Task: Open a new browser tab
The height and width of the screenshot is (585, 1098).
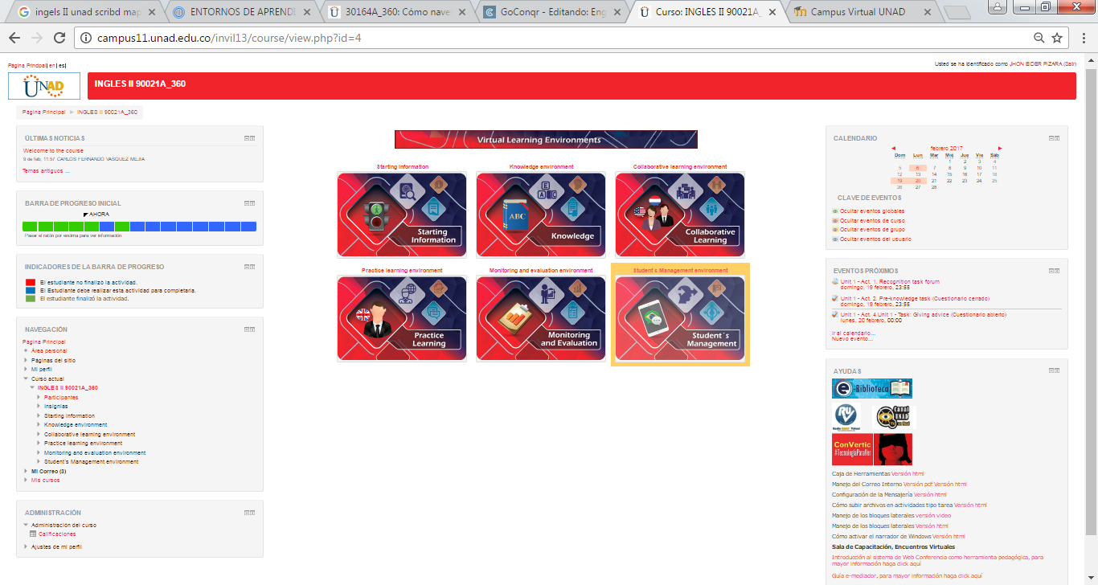Action: pos(957,12)
